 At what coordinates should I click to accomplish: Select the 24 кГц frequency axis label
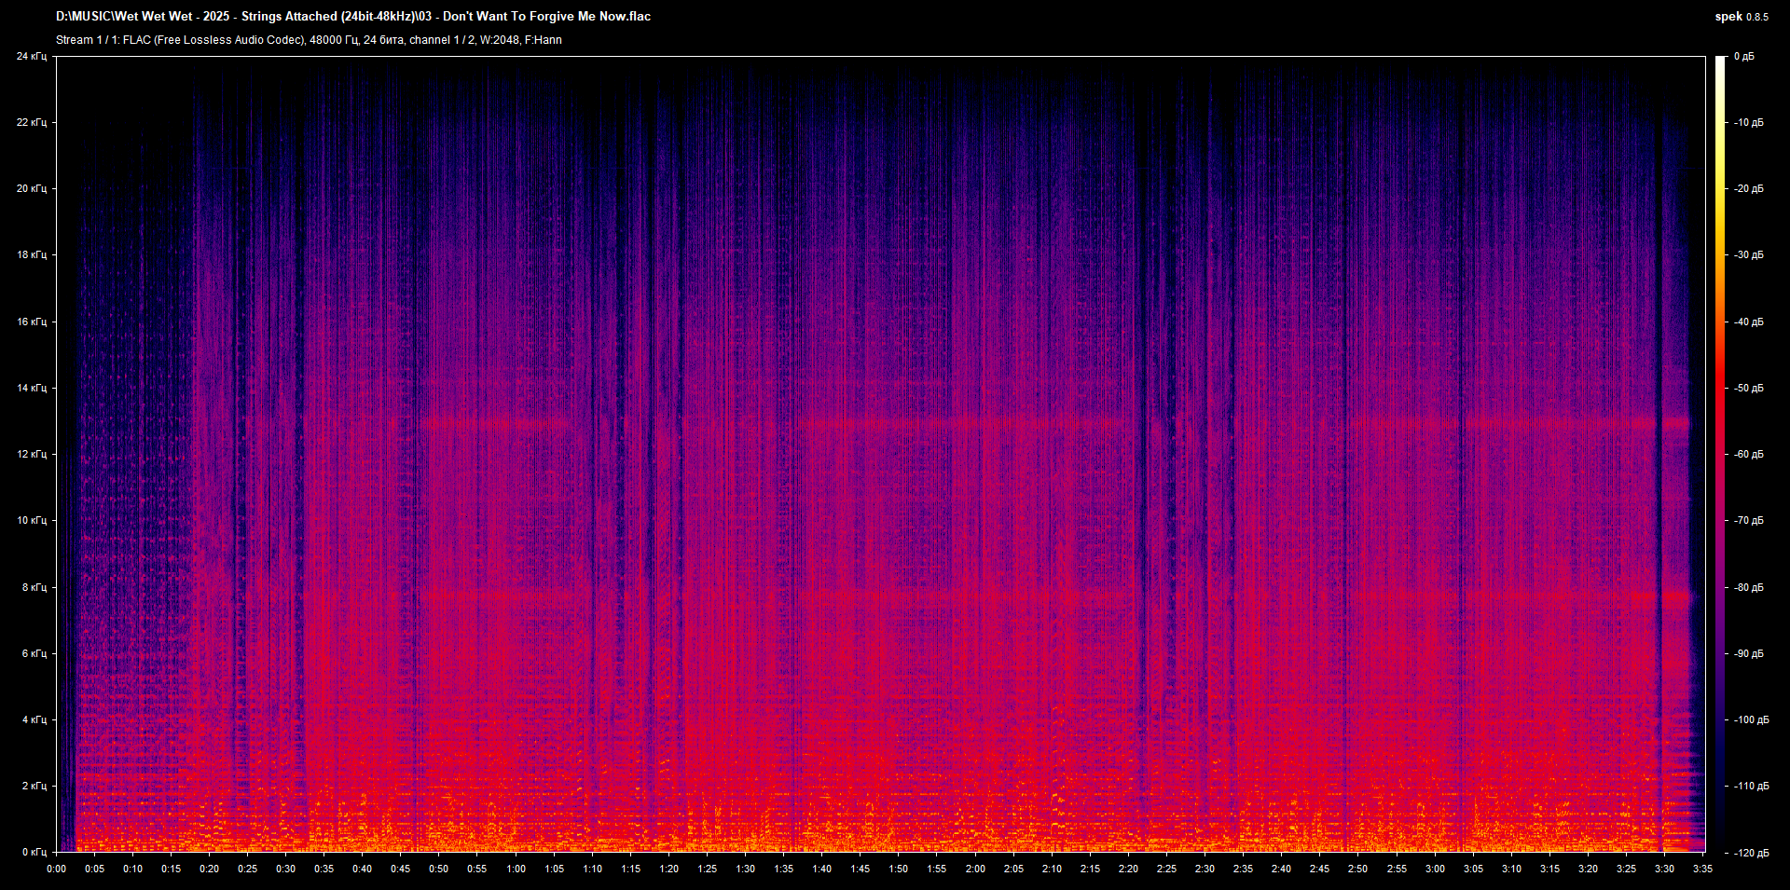click(32, 56)
